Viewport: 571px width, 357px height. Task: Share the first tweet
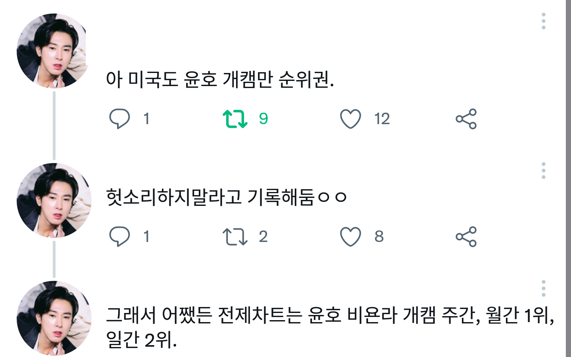point(466,119)
